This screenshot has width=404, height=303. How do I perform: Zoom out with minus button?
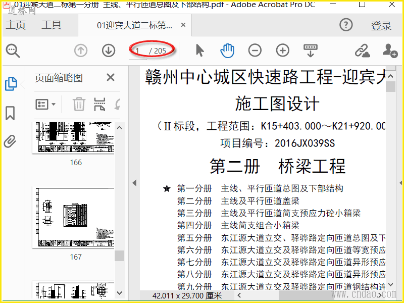point(255,50)
